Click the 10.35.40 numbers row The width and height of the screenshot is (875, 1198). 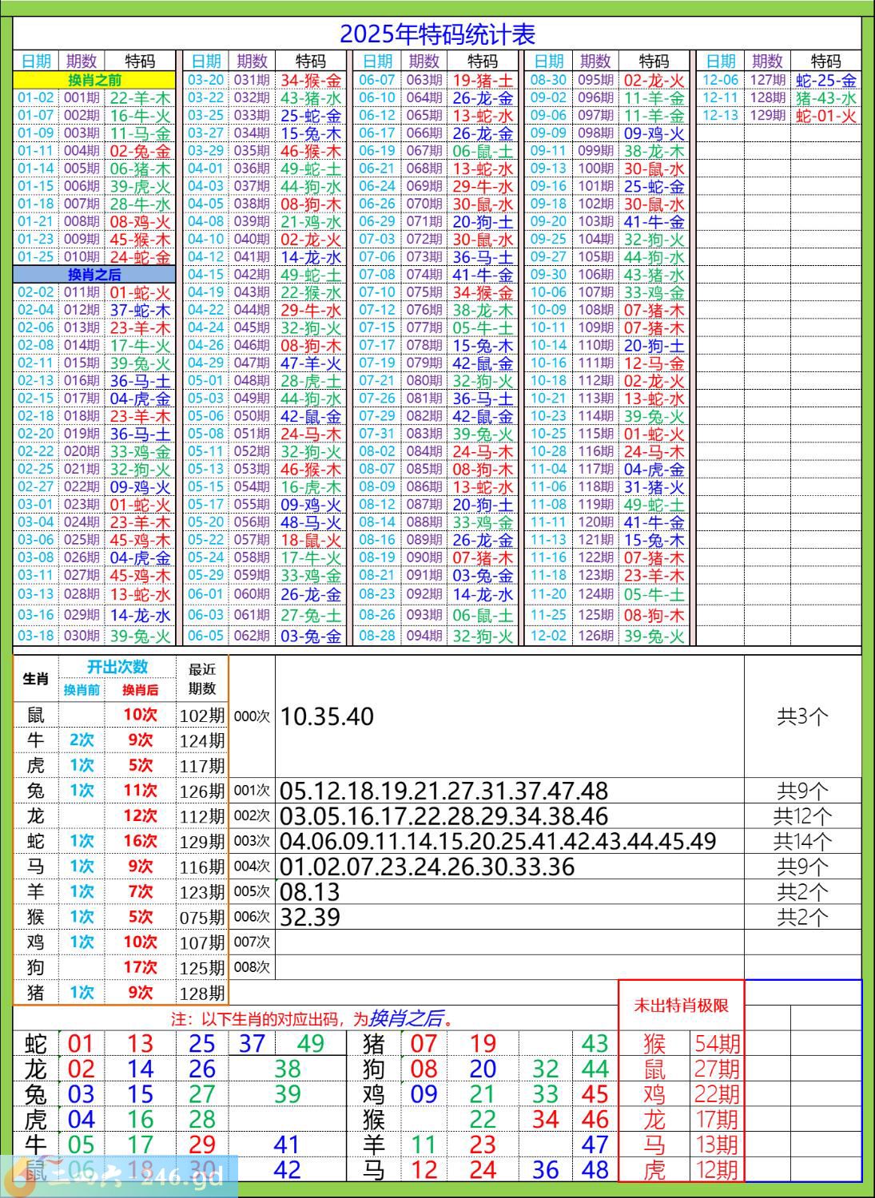point(328,716)
